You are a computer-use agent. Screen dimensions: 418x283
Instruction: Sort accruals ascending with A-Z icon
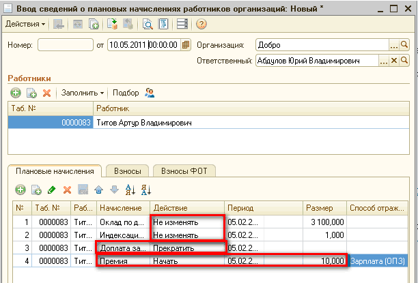click(130, 190)
